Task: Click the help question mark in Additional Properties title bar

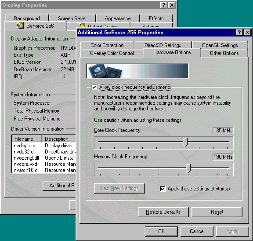Action: (x=239, y=32)
